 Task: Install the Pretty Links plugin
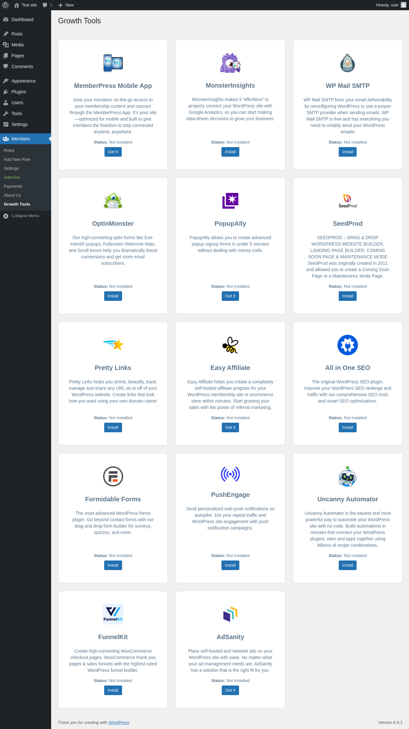pos(113,427)
